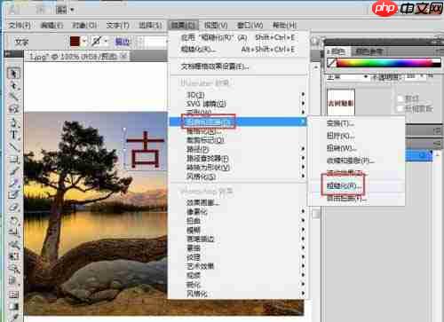
Task: Open the stroke swatch dropdown arrow
Action: tap(106, 42)
